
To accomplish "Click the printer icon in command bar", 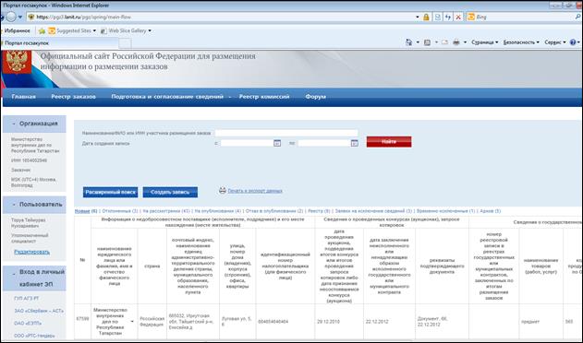I will click(x=456, y=42).
